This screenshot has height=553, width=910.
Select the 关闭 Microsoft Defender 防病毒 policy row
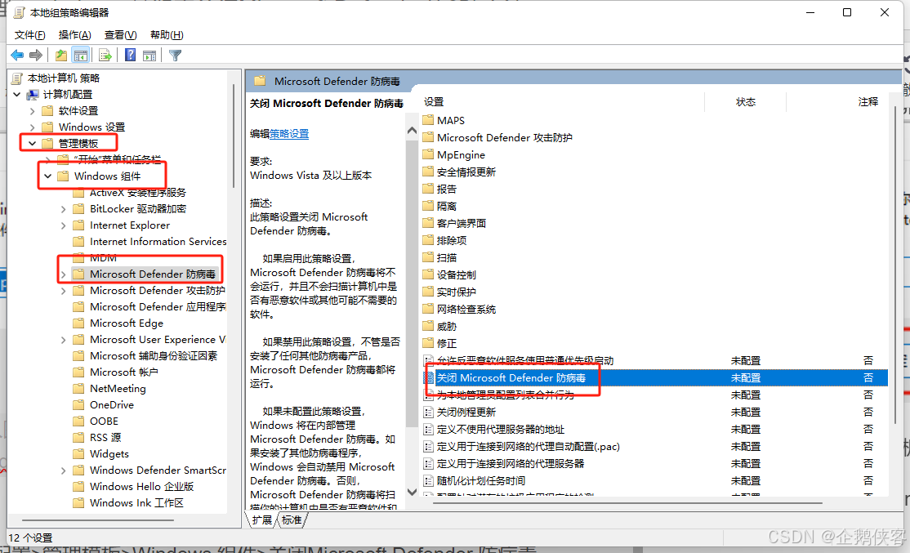(x=655, y=377)
